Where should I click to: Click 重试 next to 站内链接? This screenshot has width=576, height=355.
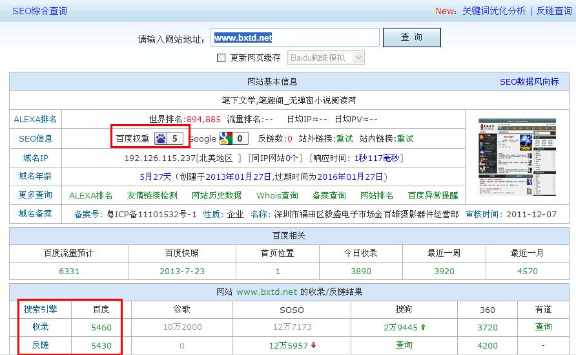[x=405, y=138]
